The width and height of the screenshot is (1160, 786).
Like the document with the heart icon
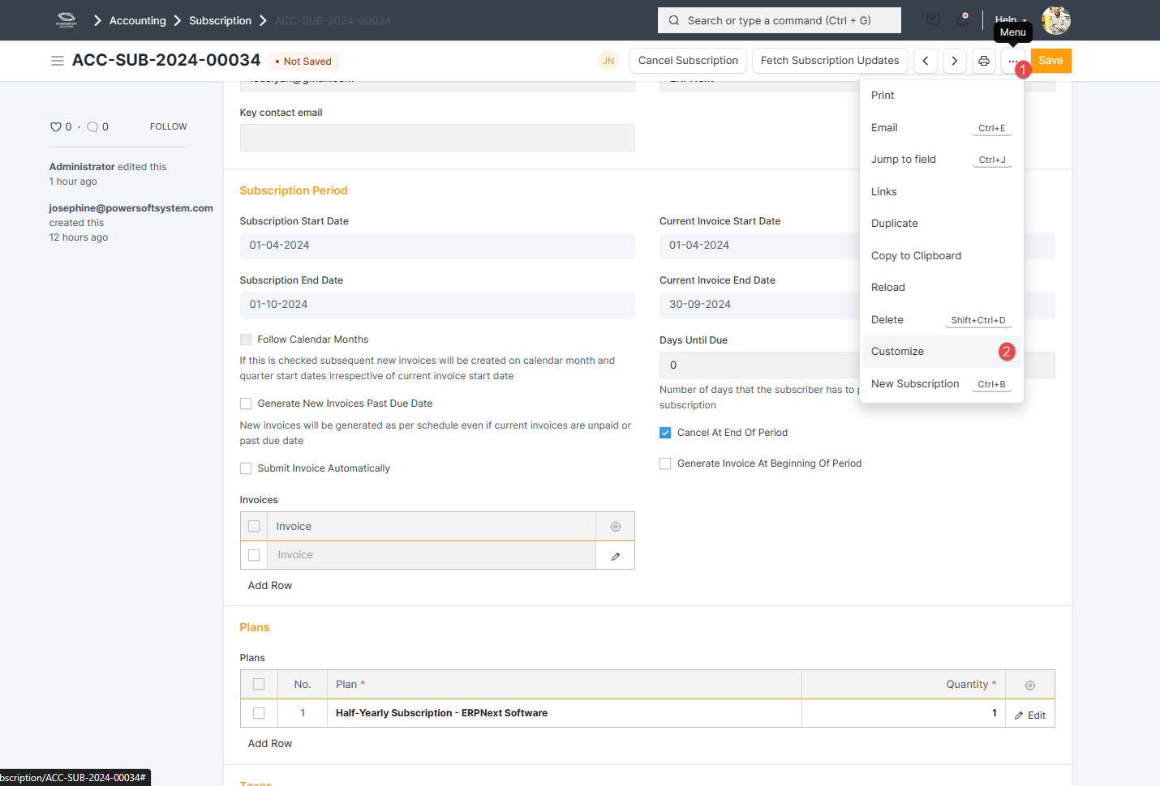[x=56, y=127]
